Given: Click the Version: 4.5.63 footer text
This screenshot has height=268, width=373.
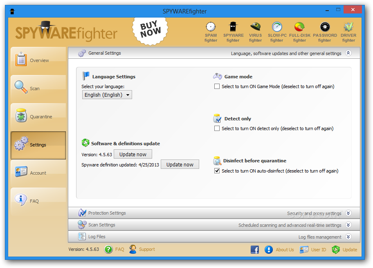Looking at the screenshot, I should 84,250.
